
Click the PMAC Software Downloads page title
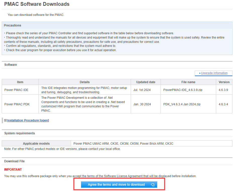point(37,4)
